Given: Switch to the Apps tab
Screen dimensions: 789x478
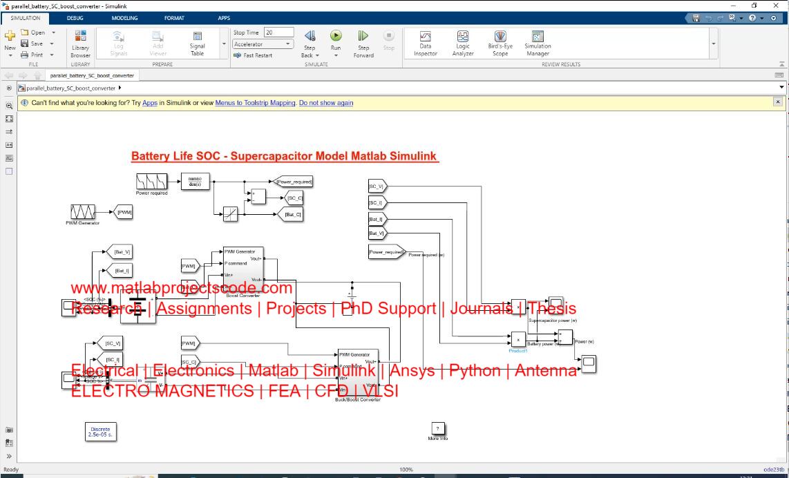Looking at the screenshot, I should [x=224, y=18].
